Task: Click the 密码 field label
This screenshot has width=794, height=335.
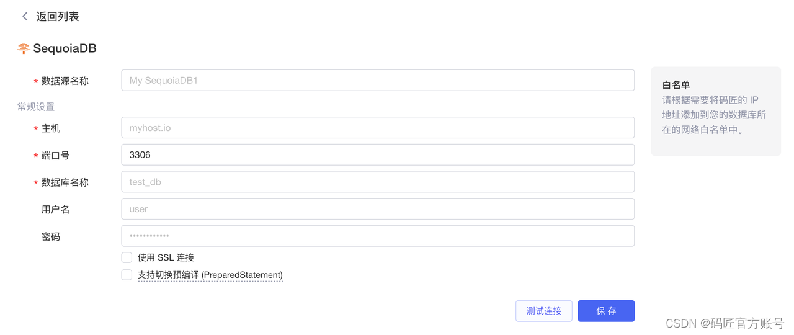Action: tap(51, 236)
